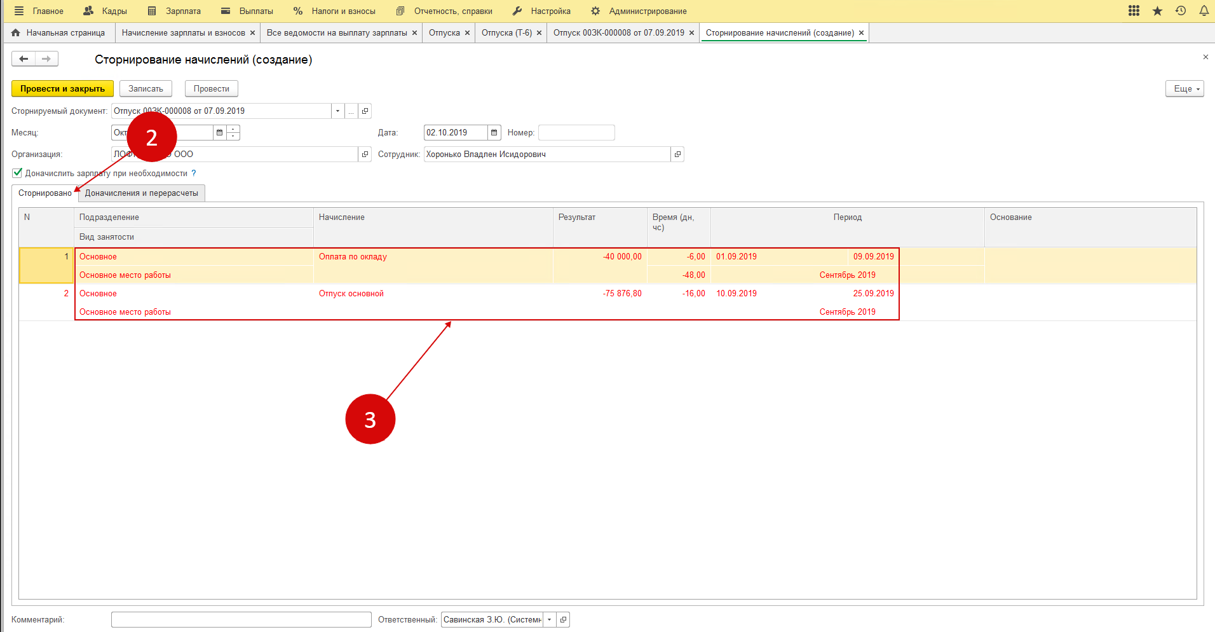The width and height of the screenshot is (1215, 632).
Task: Click the Провести button
Action: (211, 88)
